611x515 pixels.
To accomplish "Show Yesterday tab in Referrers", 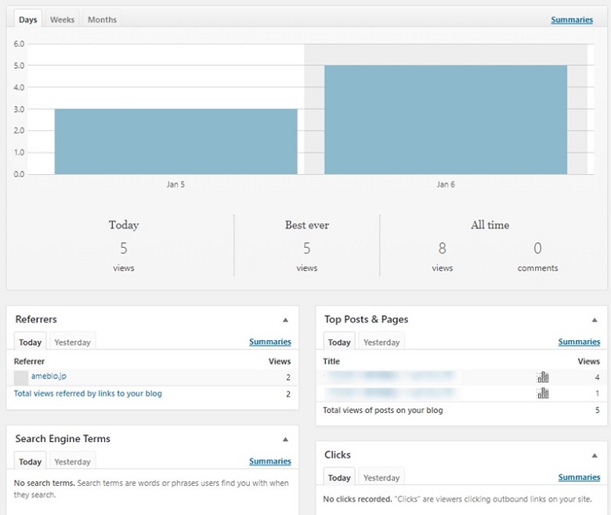I will point(72,343).
